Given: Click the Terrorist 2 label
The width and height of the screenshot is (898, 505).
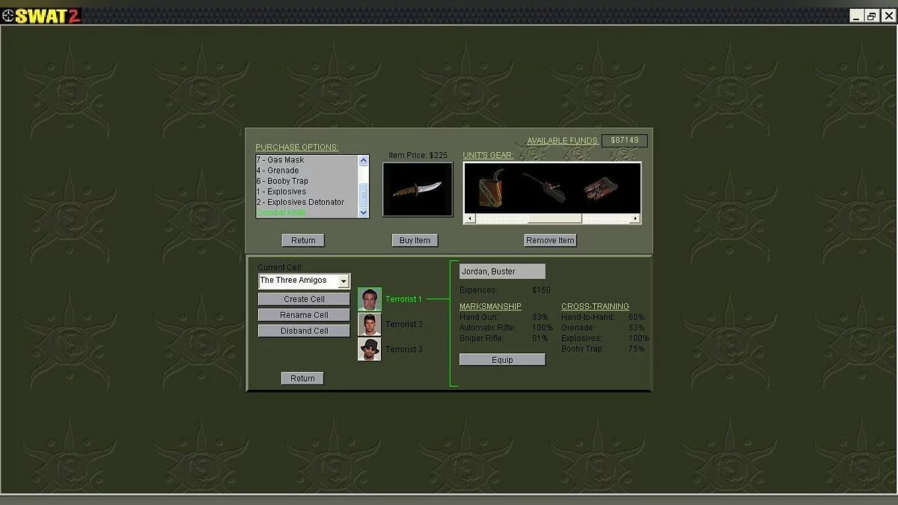Looking at the screenshot, I should (404, 325).
